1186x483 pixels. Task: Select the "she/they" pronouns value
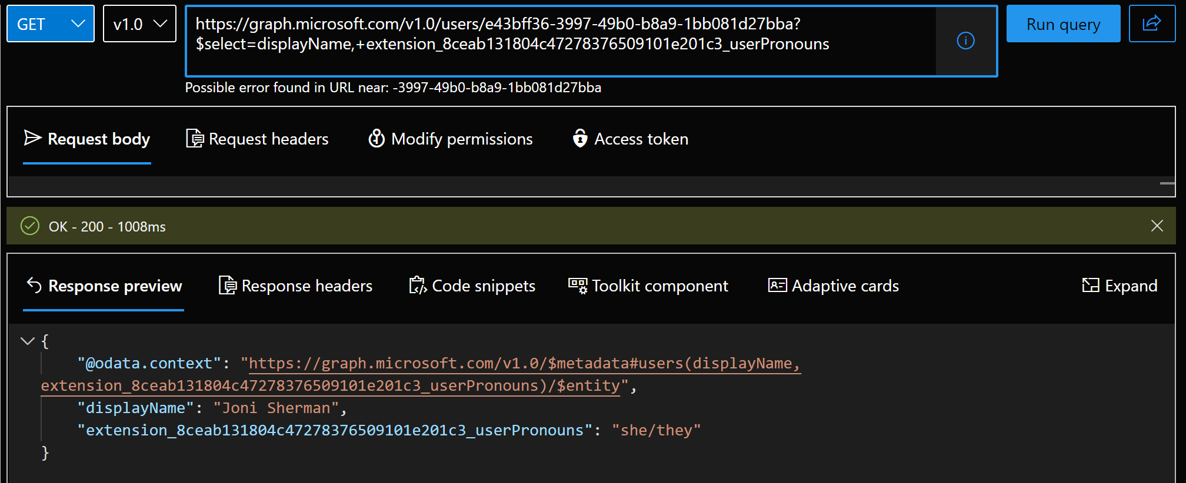[656, 430]
